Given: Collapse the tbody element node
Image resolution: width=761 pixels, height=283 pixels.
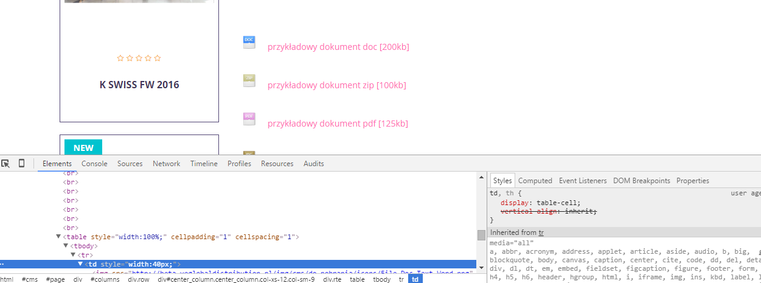Looking at the screenshot, I should point(66,246).
